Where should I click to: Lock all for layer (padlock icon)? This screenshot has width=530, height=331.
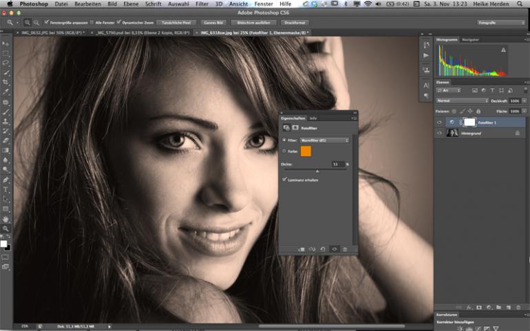478,111
